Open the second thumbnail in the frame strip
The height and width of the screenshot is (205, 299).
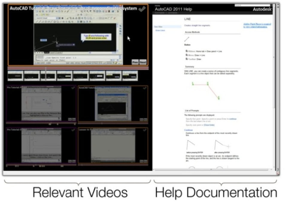tap(32, 76)
